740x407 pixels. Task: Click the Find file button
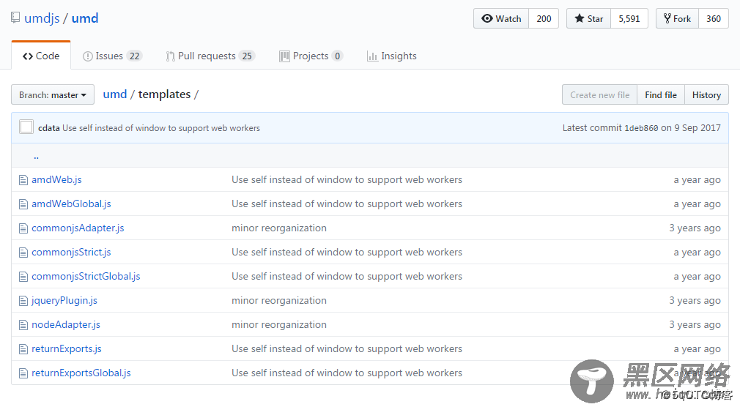click(x=661, y=94)
